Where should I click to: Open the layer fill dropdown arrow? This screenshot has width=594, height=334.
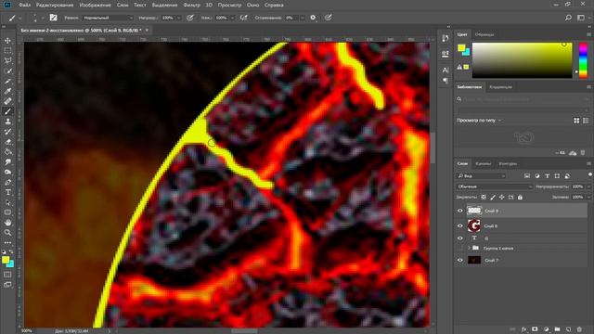pos(588,198)
